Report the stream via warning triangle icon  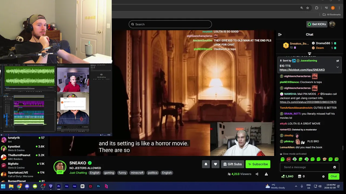pyautogui.click(x=266, y=174)
